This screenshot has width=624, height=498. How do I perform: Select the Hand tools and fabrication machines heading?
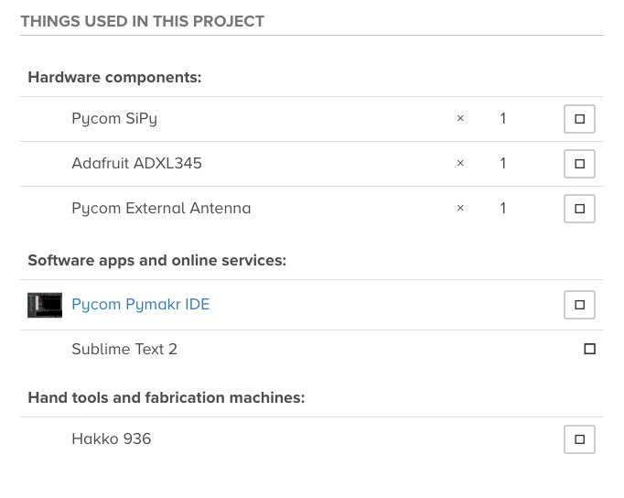(167, 397)
